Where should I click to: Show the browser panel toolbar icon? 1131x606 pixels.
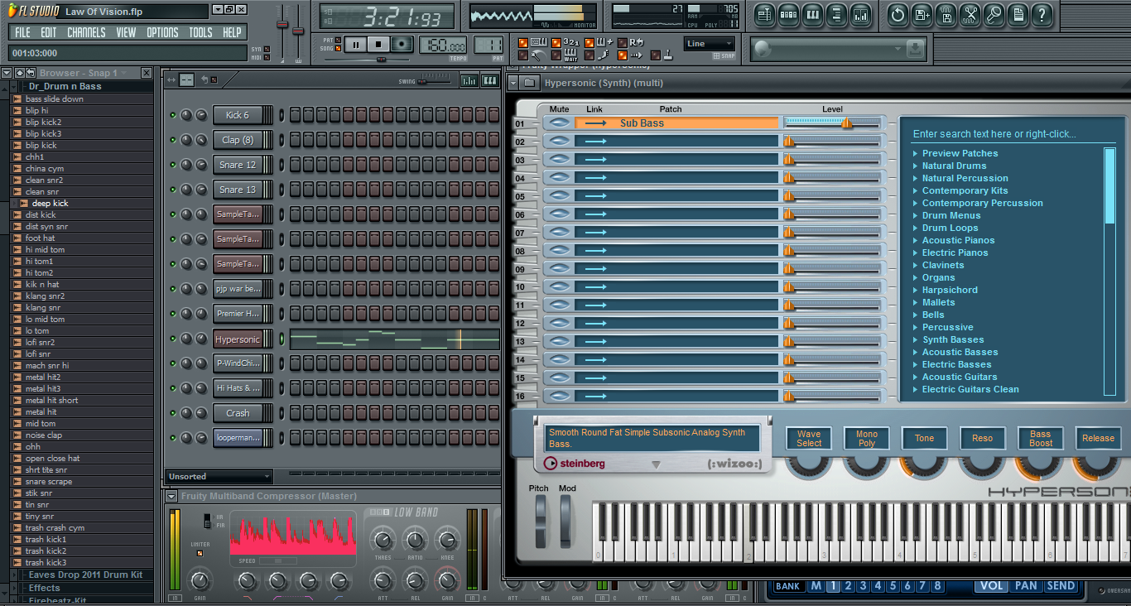tap(836, 14)
